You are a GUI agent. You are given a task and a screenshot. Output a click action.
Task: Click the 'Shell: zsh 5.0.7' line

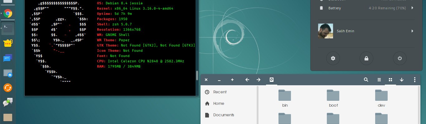[114, 24]
